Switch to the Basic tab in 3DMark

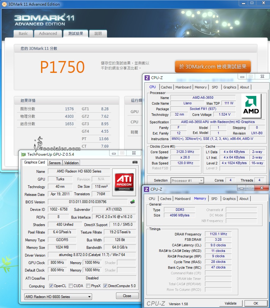point(23,34)
